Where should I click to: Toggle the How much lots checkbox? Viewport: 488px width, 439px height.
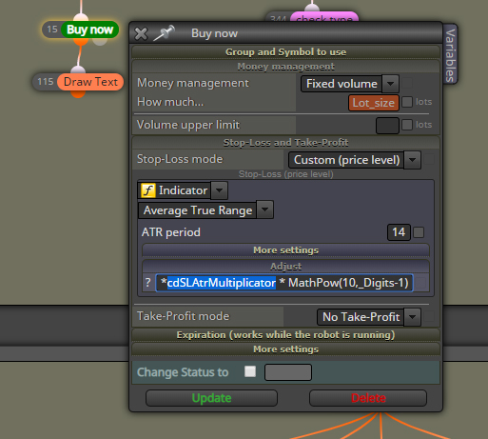407,102
